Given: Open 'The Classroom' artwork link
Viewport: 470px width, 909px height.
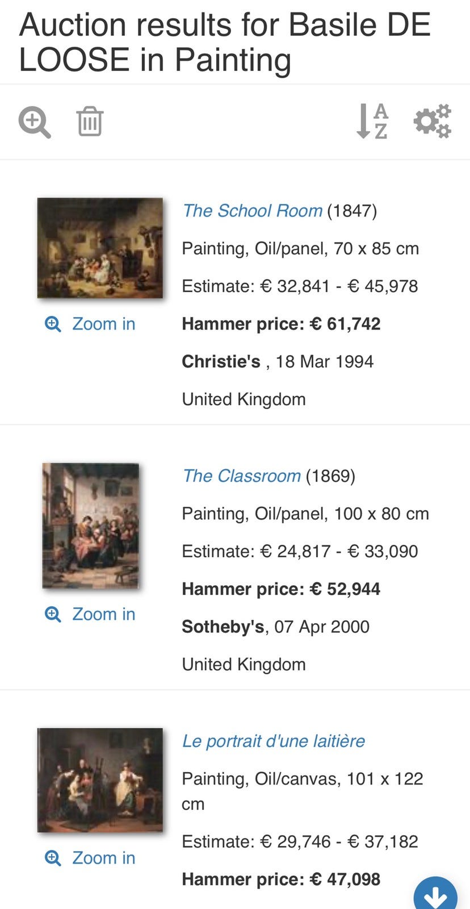Looking at the screenshot, I should tap(241, 476).
